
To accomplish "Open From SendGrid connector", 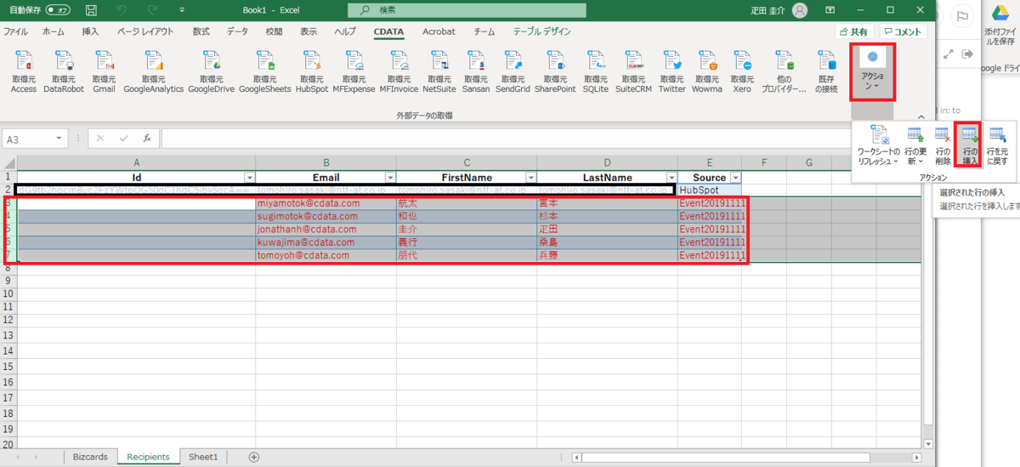I will [513, 71].
